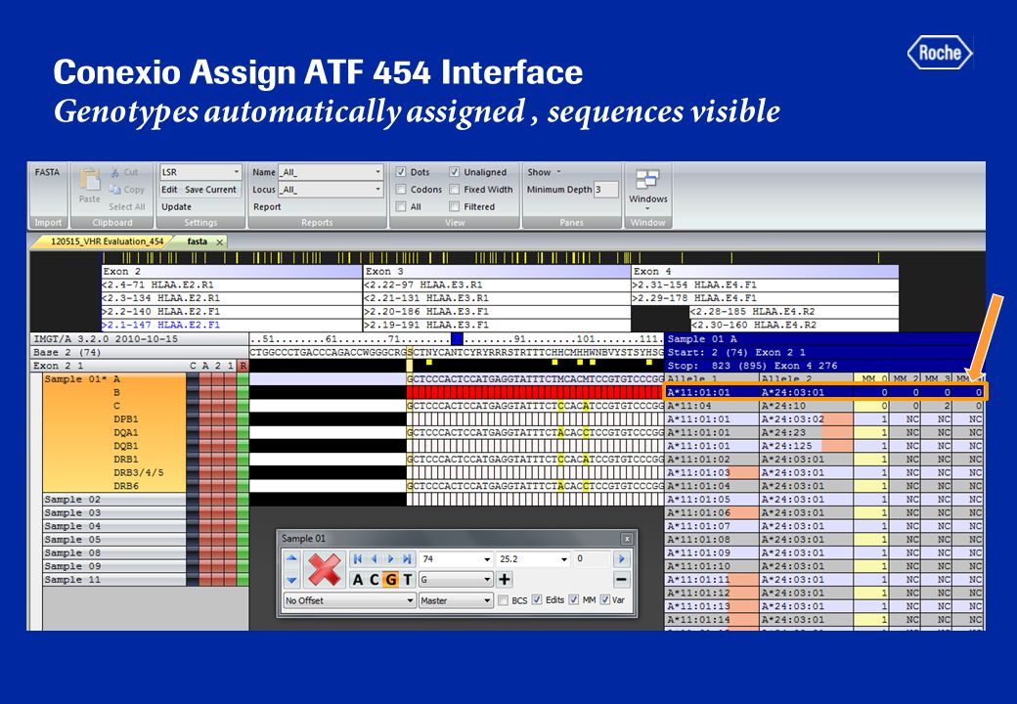1017x704 pixels.
Task: Open the Name _All_ dropdown
Action: [x=377, y=172]
